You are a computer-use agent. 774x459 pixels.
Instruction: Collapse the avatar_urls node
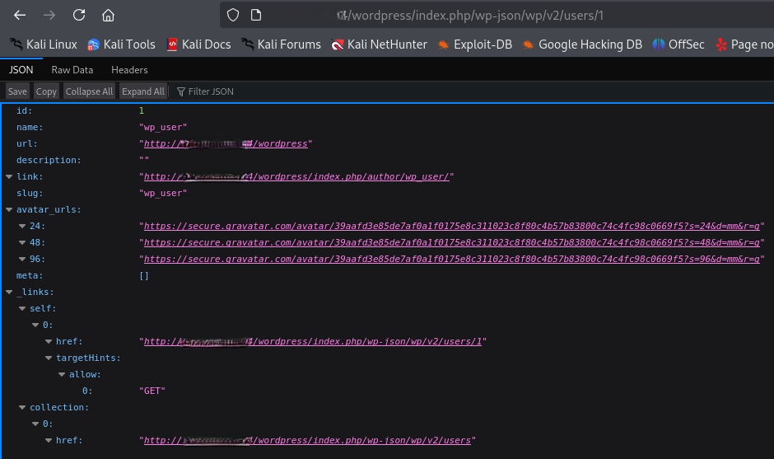[9, 209]
